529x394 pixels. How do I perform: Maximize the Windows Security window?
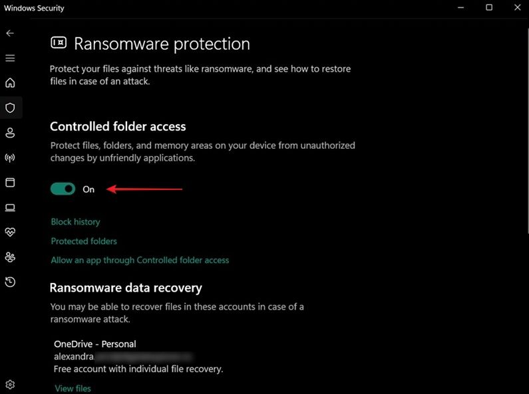point(489,7)
